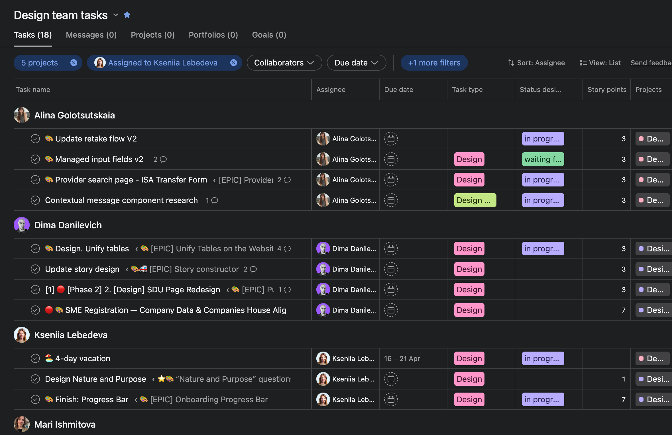Open the View: List selector
The height and width of the screenshot is (435, 672).
click(x=600, y=63)
